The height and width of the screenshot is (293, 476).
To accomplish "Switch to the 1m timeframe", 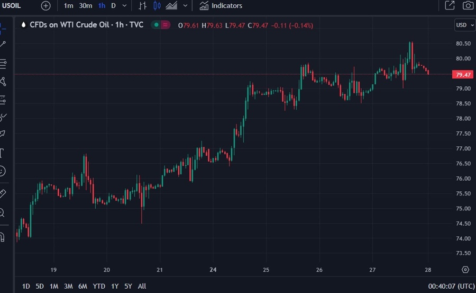I will tap(68, 5).
